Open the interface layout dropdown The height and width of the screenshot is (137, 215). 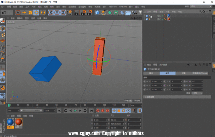click(201, 7)
